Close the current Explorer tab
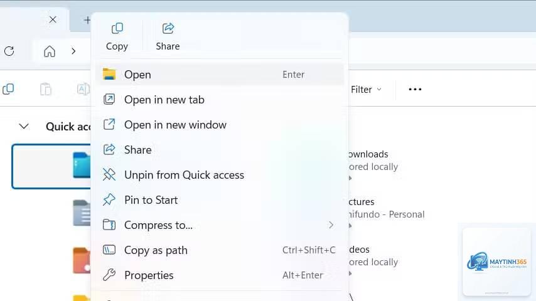The width and height of the screenshot is (536, 301). click(53, 19)
